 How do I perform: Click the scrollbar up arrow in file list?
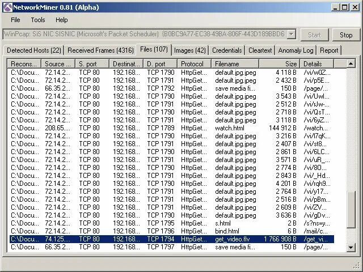tap(351, 63)
